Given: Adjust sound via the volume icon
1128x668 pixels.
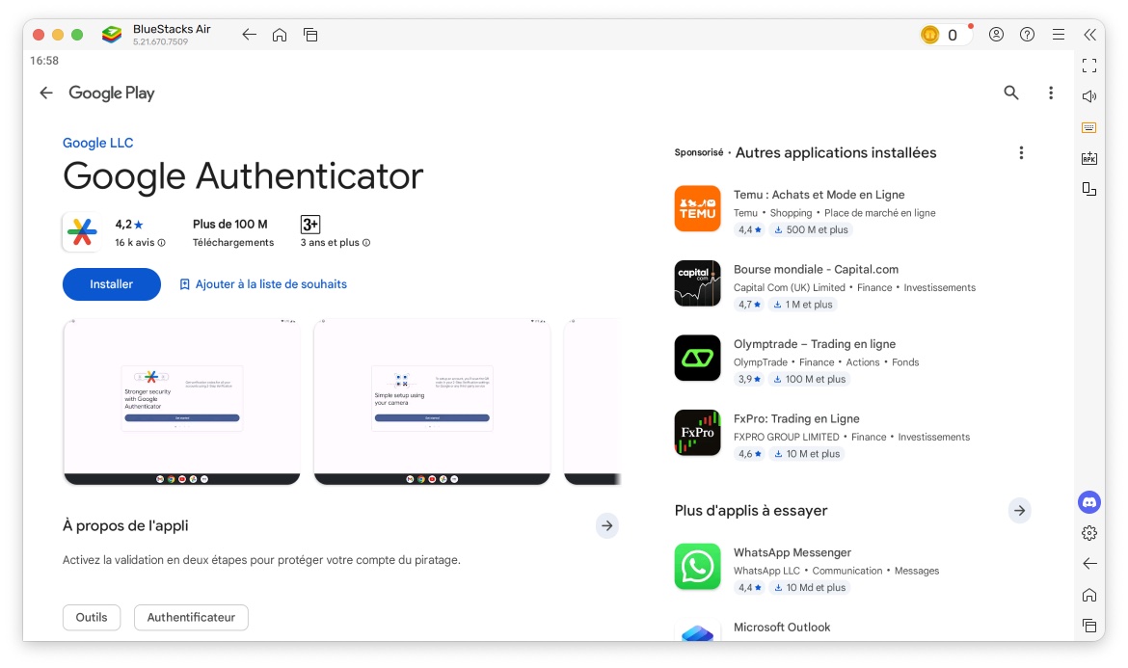Looking at the screenshot, I should (x=1089, y=95).
